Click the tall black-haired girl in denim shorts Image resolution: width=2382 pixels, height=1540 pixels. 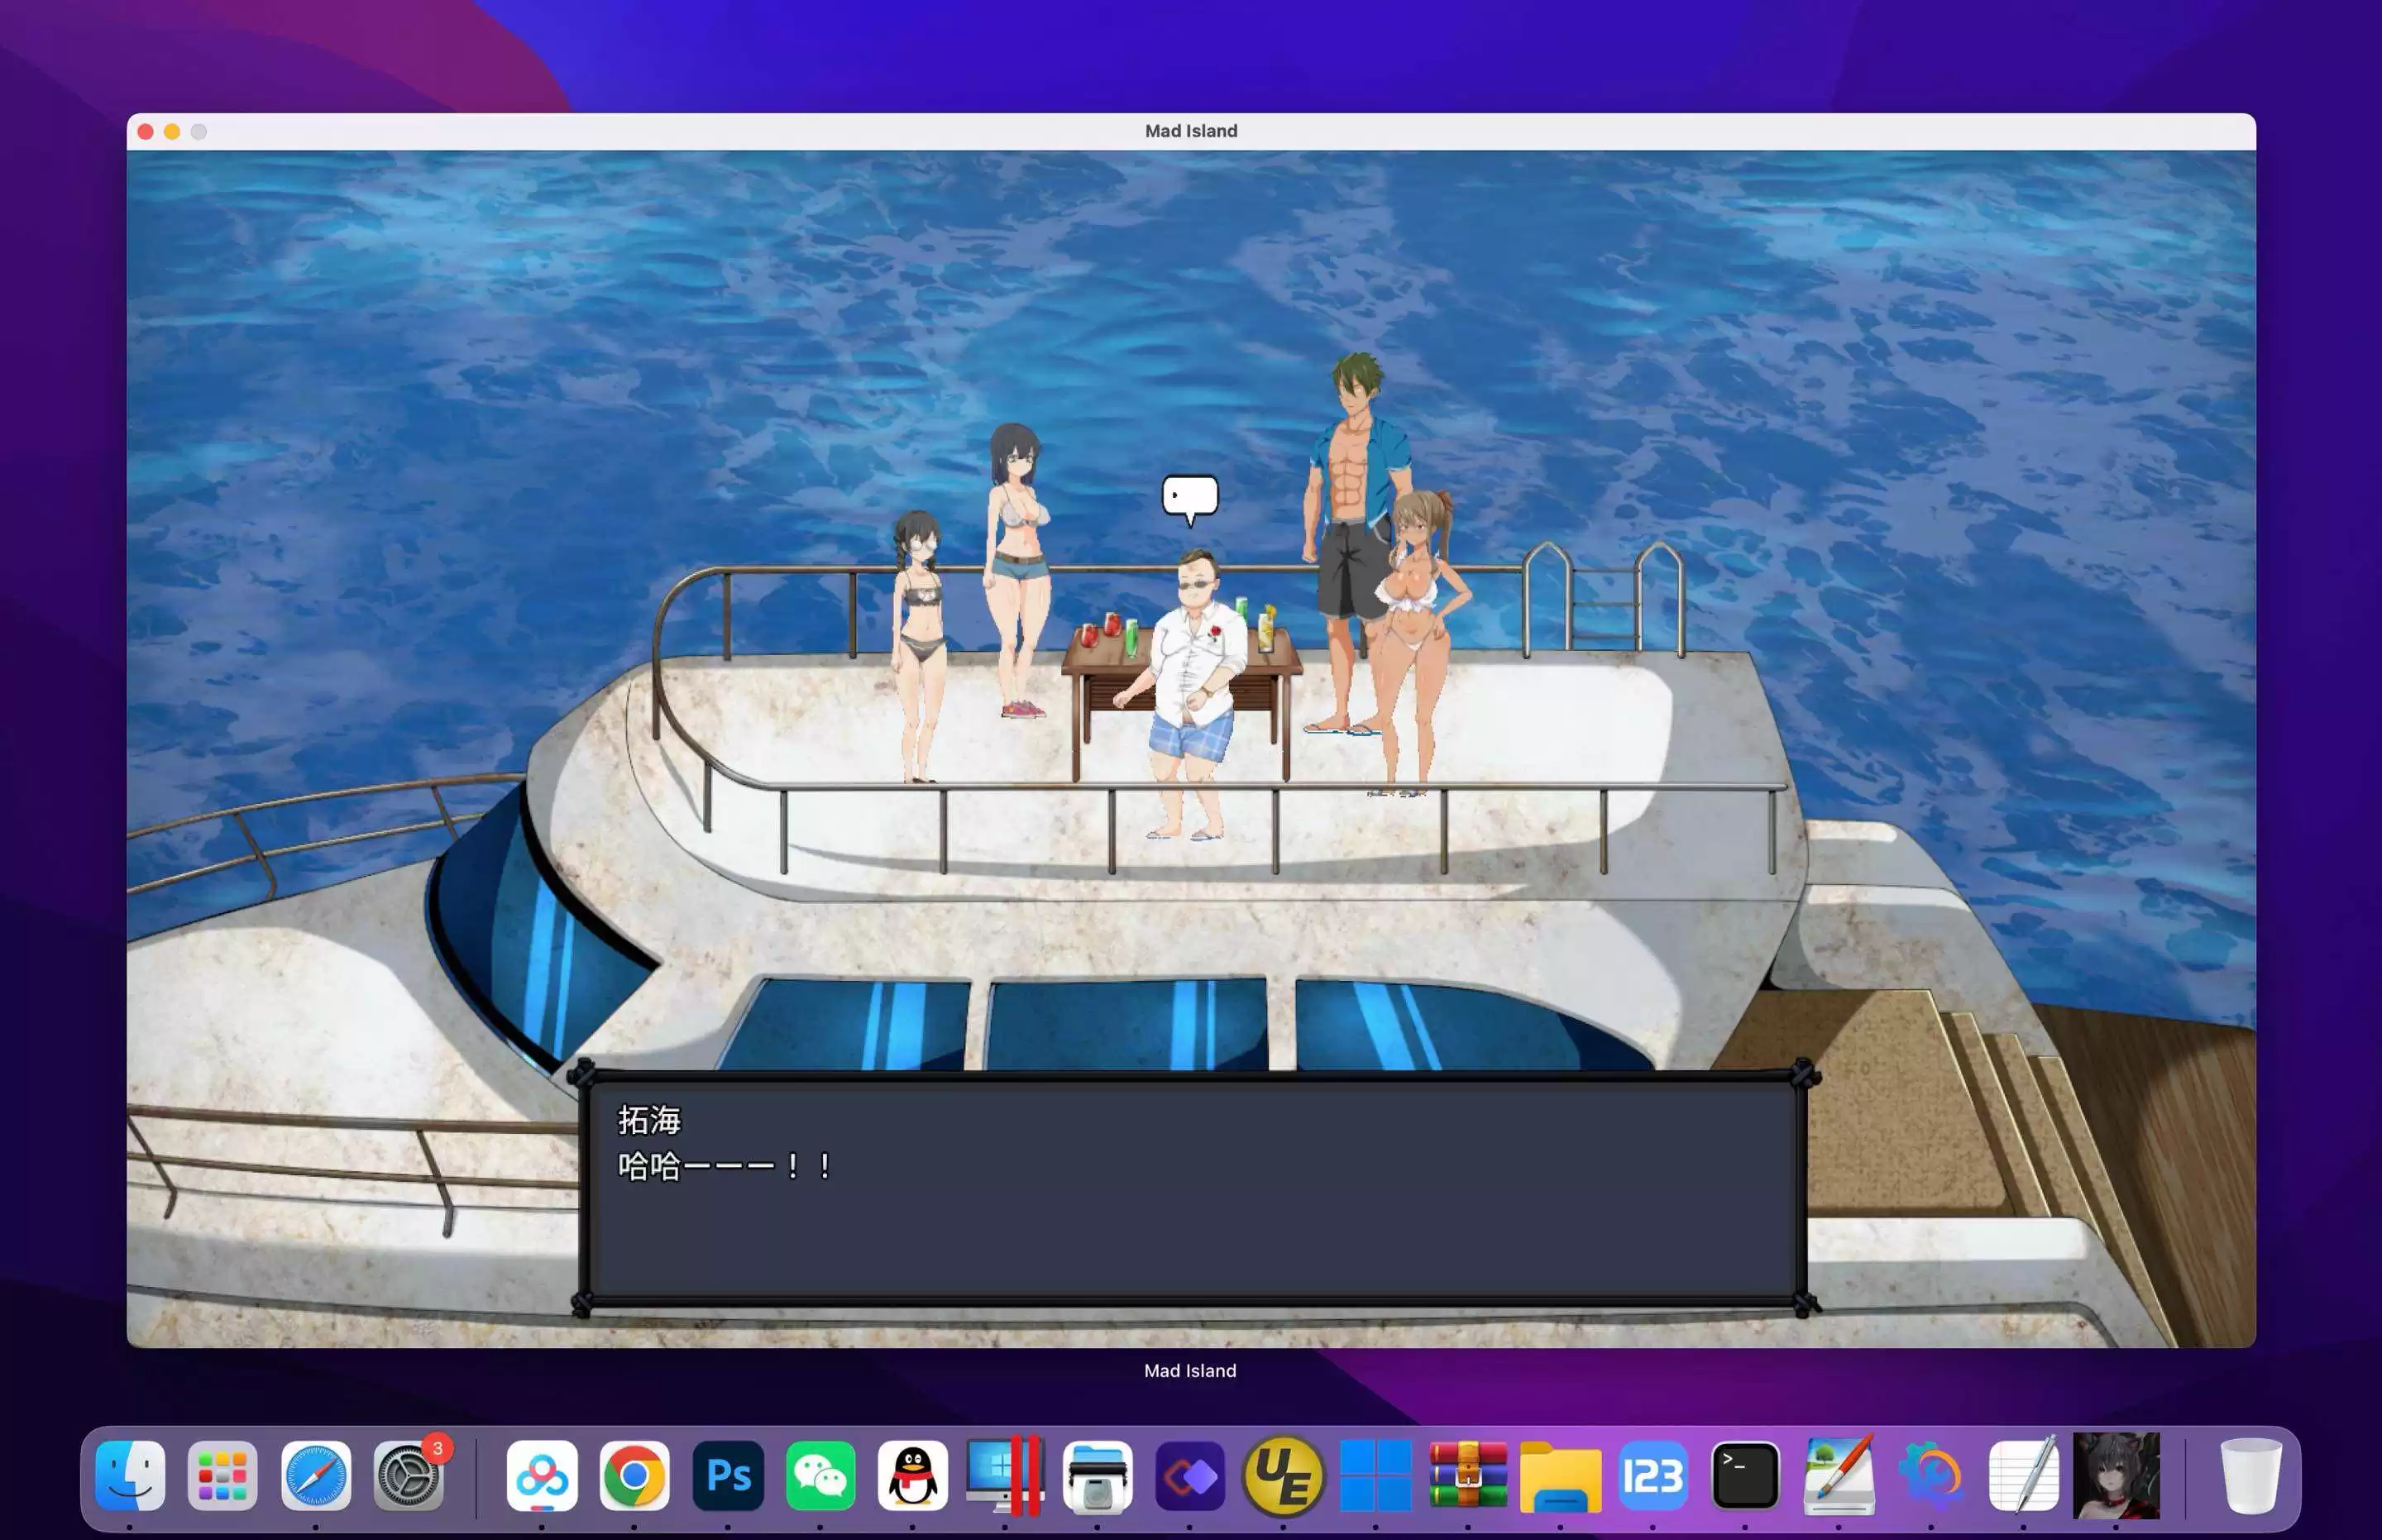coord(1018,570)
